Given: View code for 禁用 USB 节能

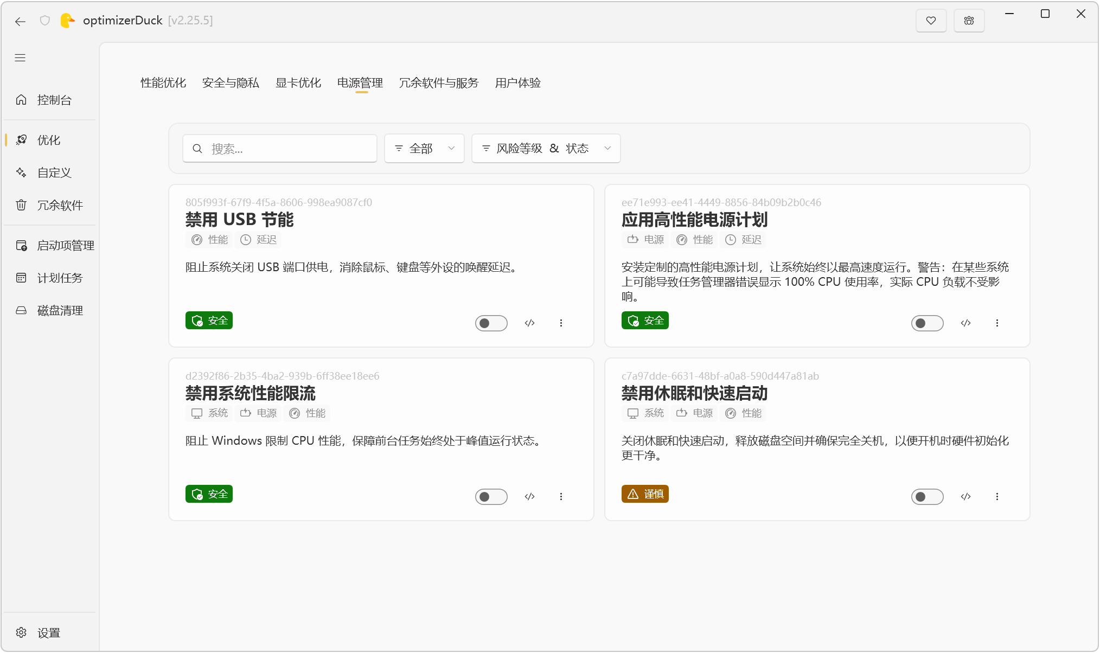Looking at the screenshot, I should tap(530, 323).
